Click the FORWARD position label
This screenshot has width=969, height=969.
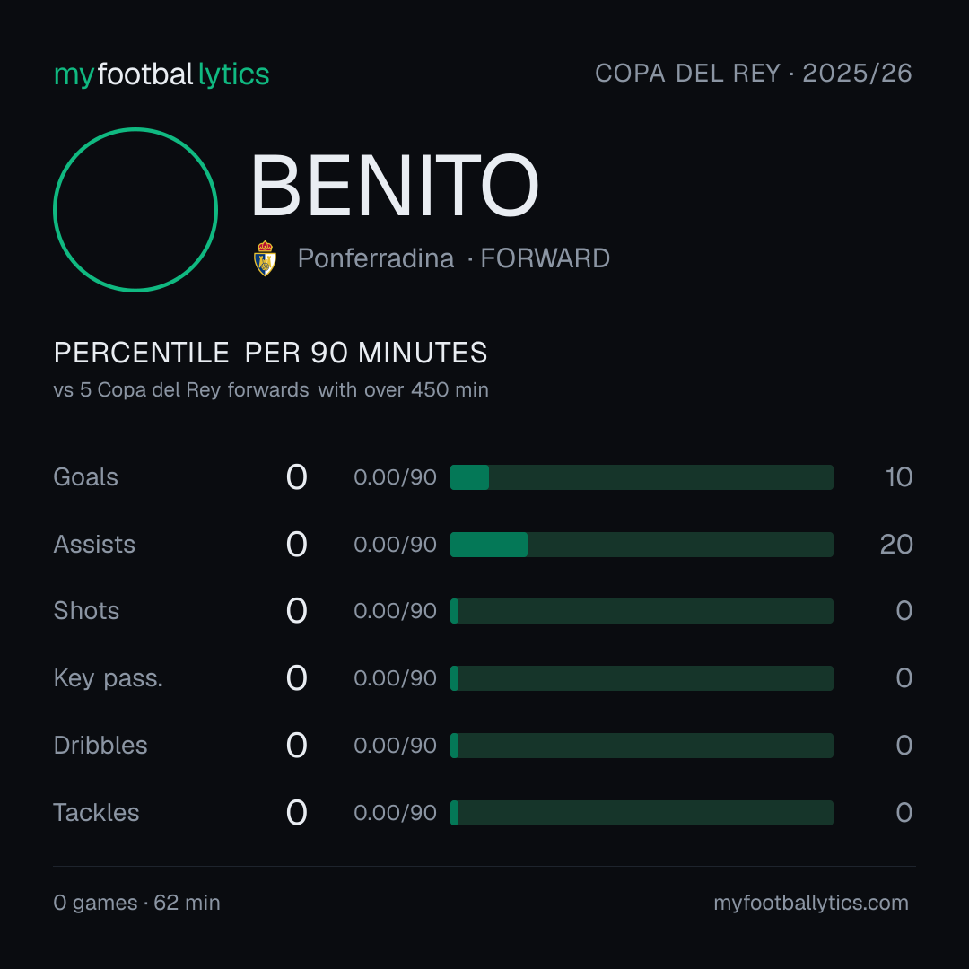pyautogui.click(x=546, y=258)
